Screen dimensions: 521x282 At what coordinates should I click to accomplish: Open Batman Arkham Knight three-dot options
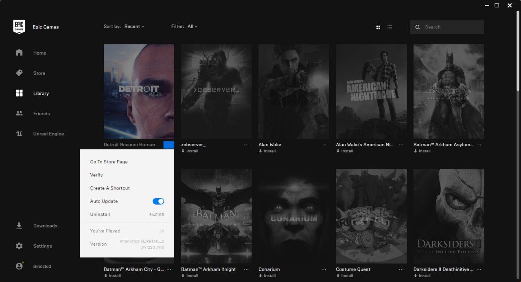point(246,269)
